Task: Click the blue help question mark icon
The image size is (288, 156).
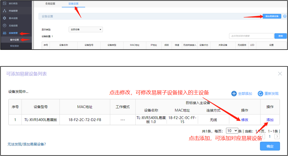Action: pos(285,16)
